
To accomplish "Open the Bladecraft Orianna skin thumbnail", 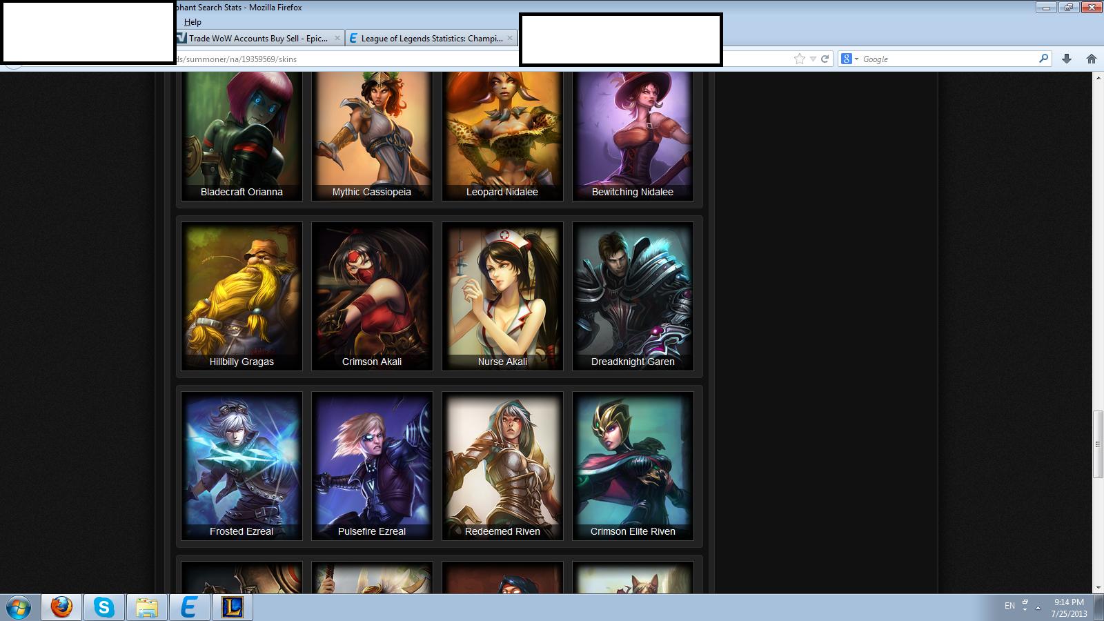I will point(241,137).
